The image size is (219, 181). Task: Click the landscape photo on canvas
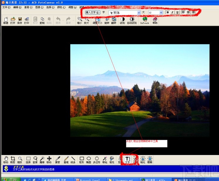(140, 90)
